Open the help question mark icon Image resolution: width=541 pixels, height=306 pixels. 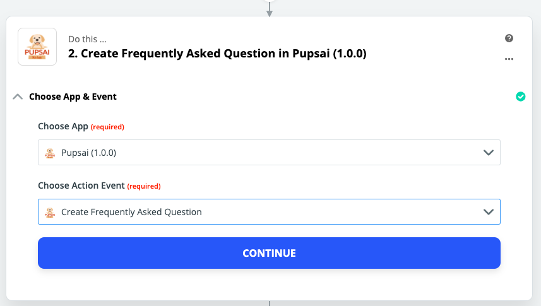[x=509, y=38]
